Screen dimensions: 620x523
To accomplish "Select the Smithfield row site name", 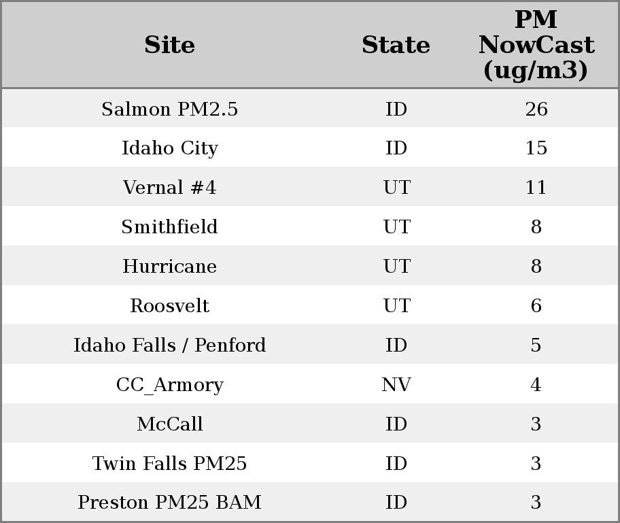I will tap(169, 227).
